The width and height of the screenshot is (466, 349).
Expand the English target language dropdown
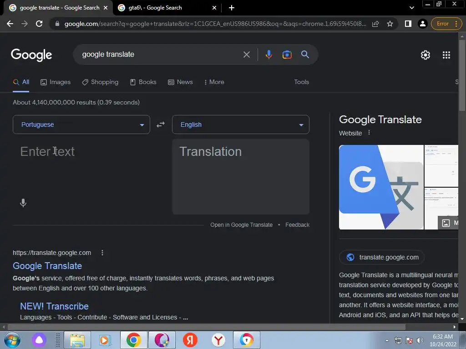241,125
